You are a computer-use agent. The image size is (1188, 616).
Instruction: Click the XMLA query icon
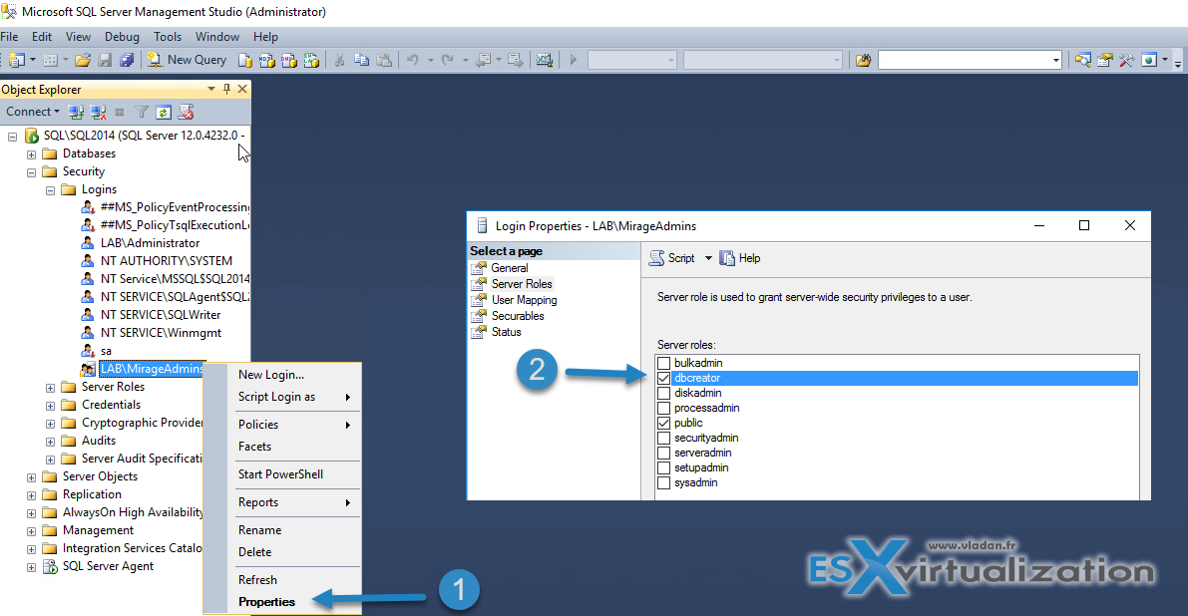(310, 60)
